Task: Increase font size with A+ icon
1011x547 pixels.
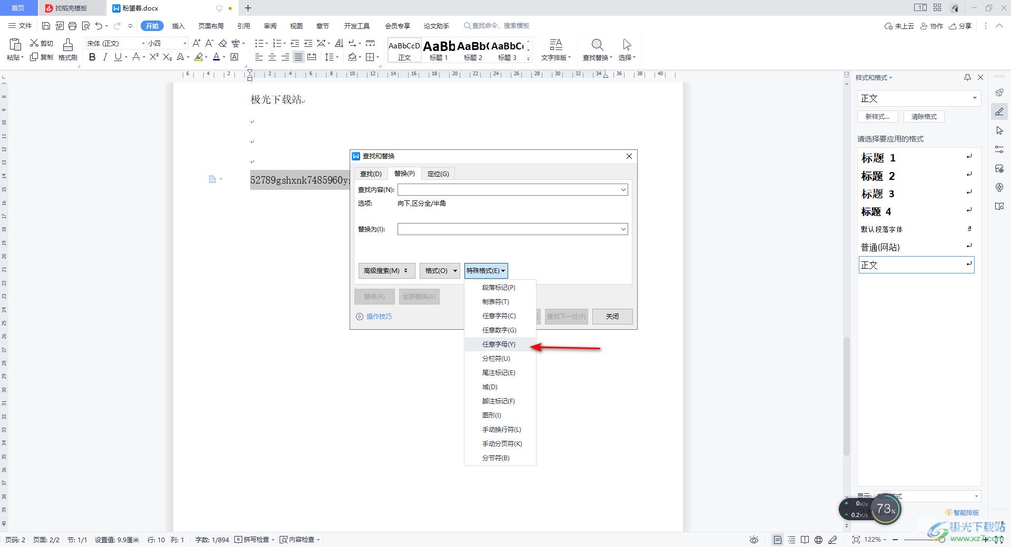Action: (x=196, y=43)
